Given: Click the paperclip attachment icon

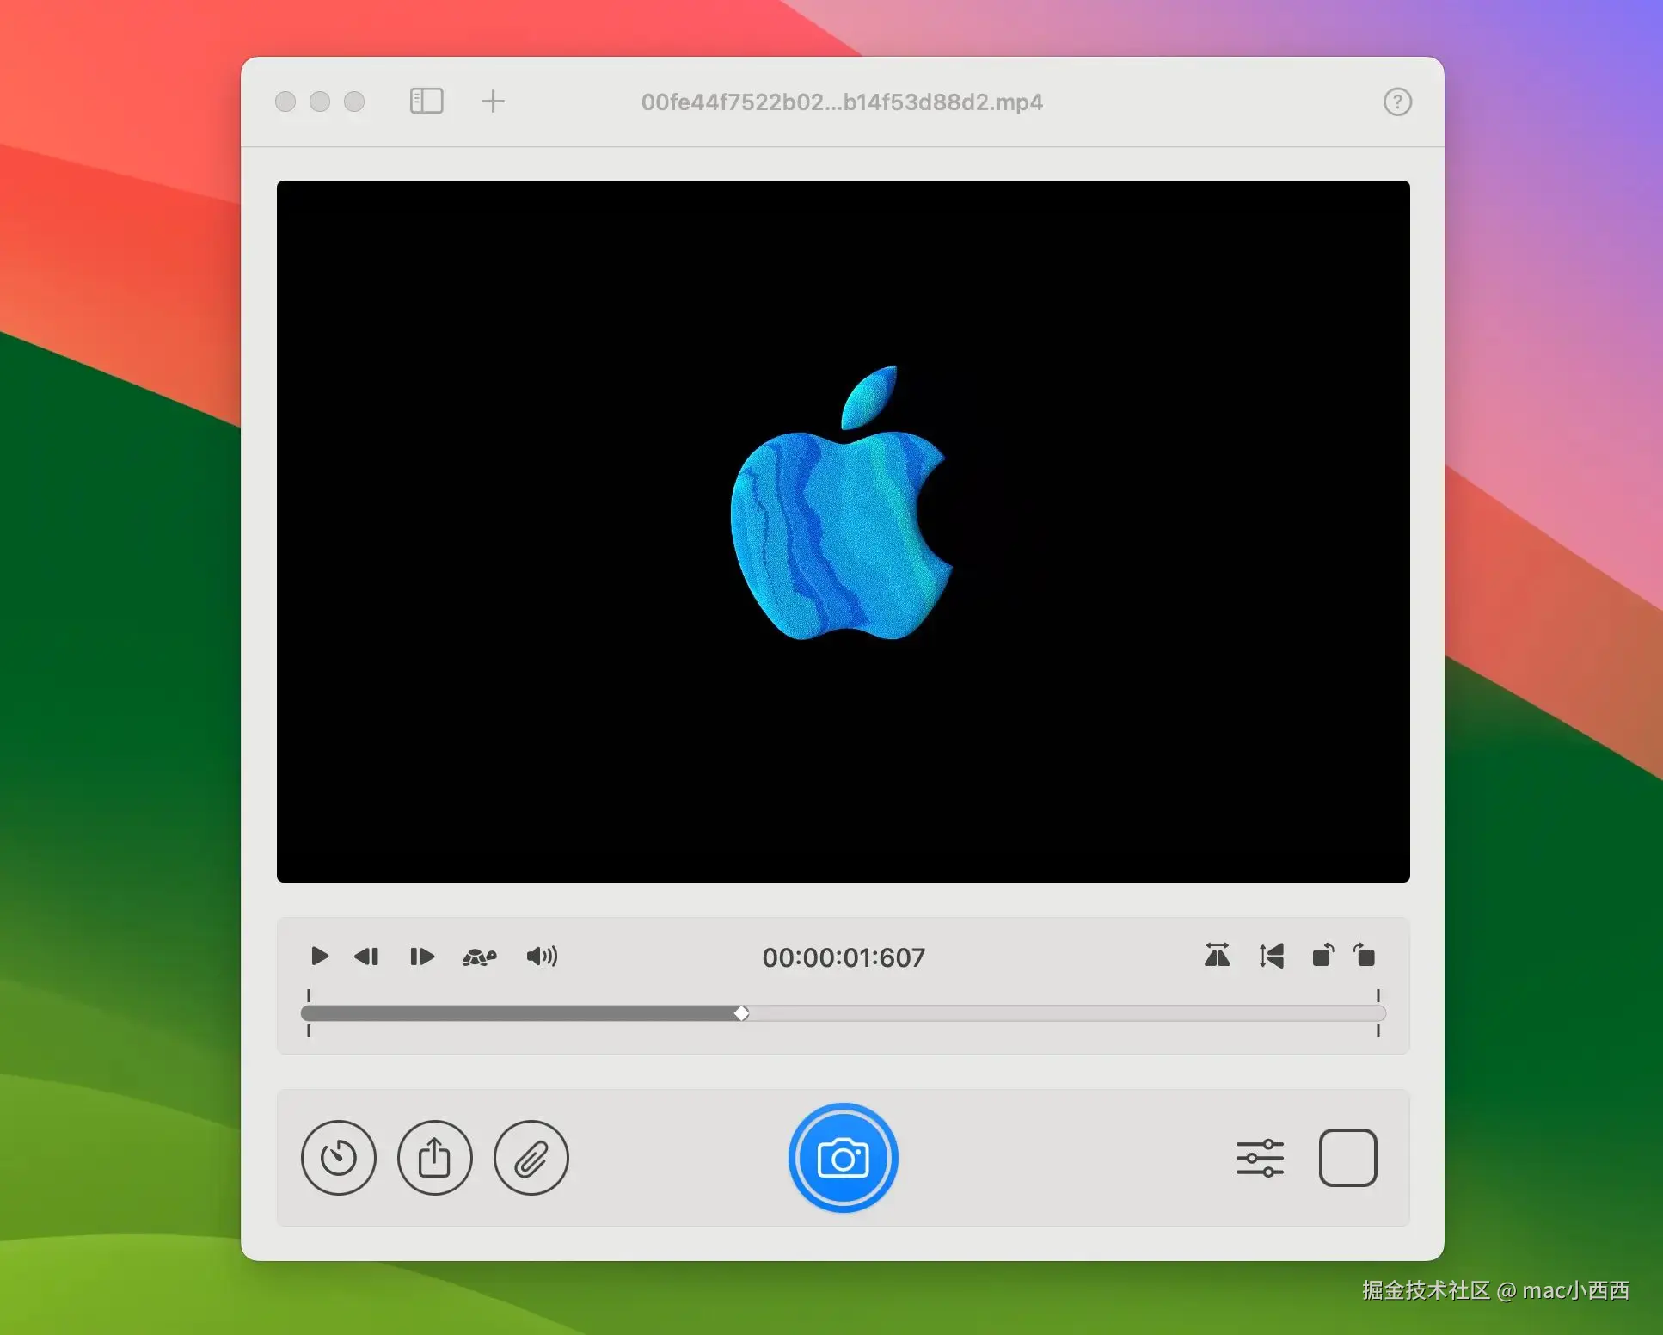Looking at the screenshot, I should [531, 1159].
